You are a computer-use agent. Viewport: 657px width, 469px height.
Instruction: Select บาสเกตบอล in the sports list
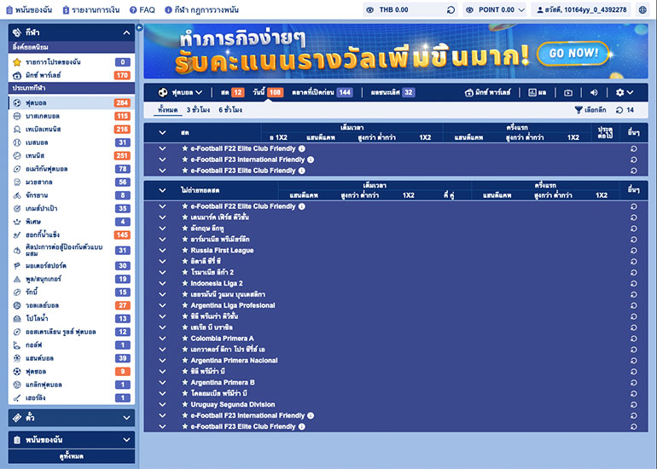[x=41, y=116]
